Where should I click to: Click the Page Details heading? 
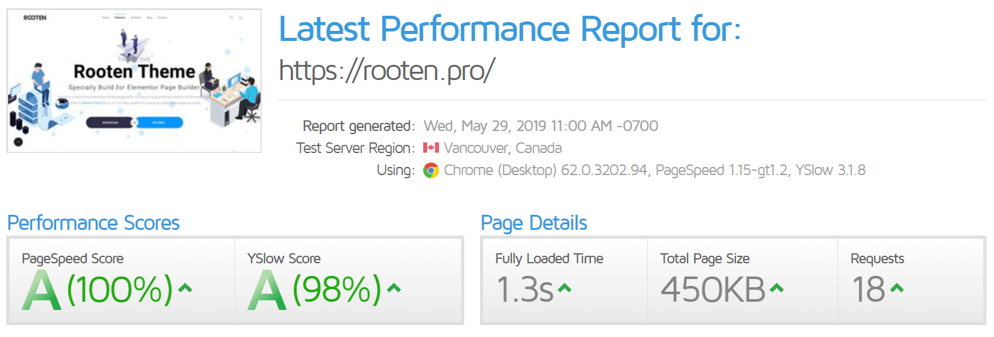click(534, 223)
